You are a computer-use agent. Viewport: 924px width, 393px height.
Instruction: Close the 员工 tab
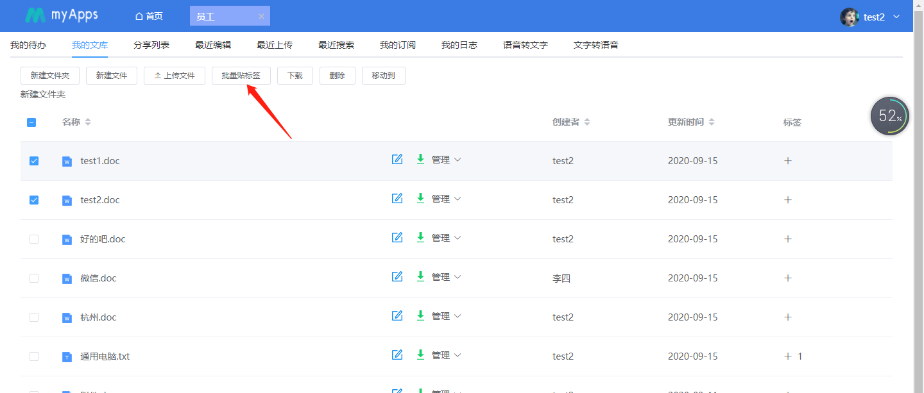click(x=261, y=16)
